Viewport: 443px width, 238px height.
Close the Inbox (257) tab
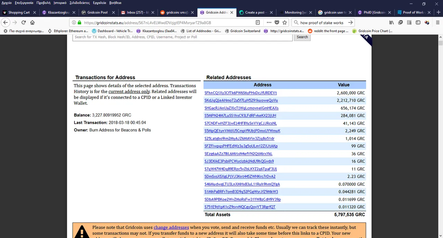[x=153, y=12]
